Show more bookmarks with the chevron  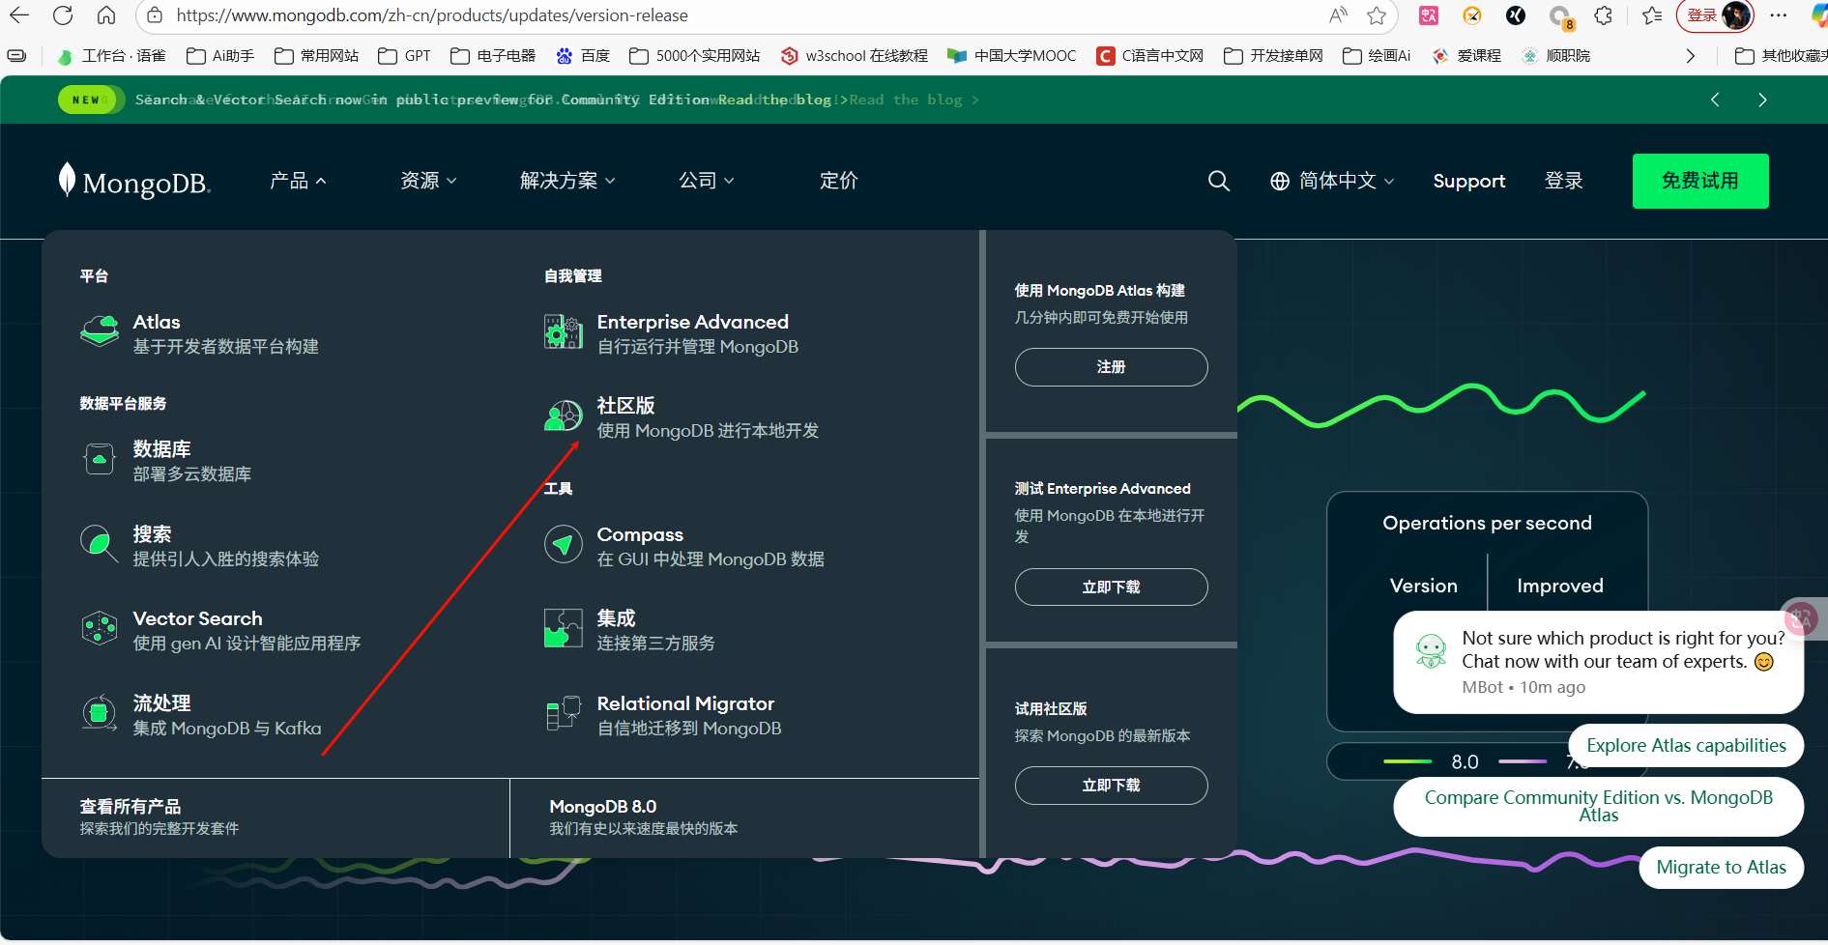1690,56
